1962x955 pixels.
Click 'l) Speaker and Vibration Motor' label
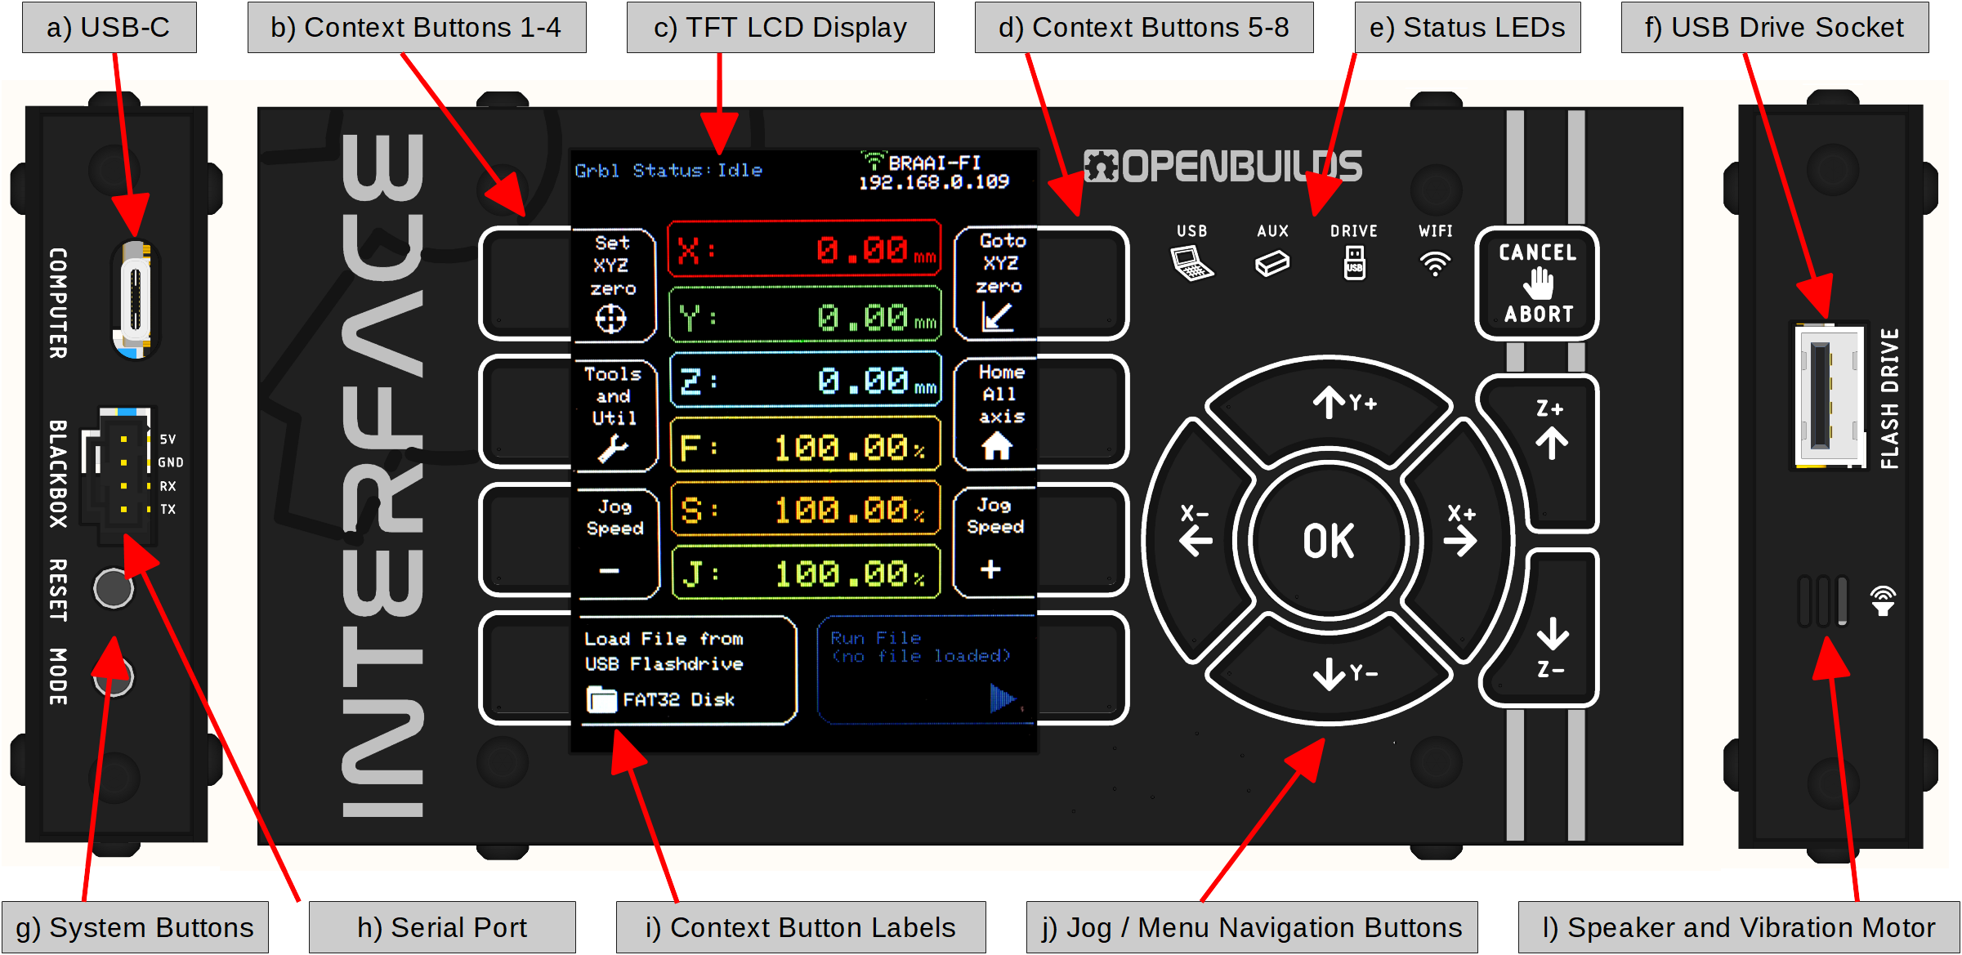(x=1739, y=927)
